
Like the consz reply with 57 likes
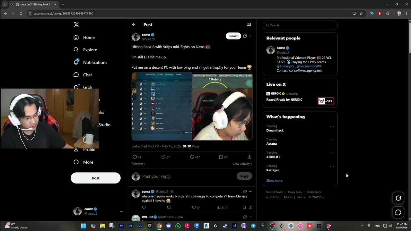tap(194, 207)
